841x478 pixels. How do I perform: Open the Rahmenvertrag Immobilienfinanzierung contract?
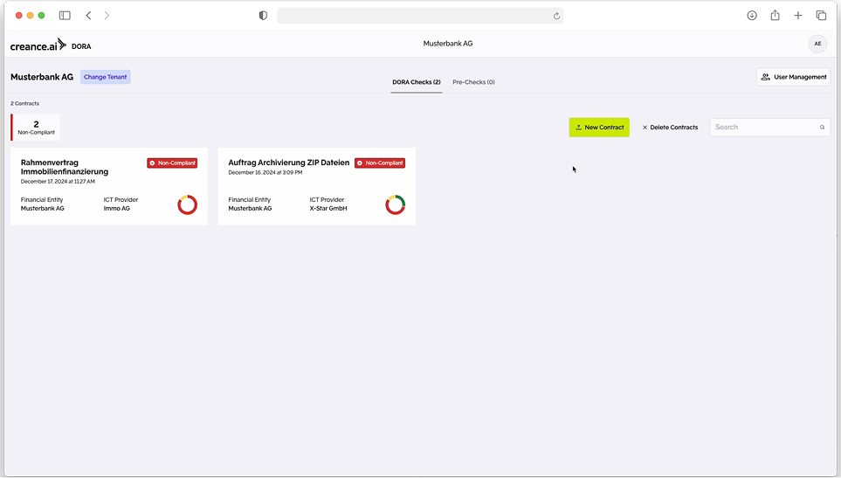[x=109, y=186]
